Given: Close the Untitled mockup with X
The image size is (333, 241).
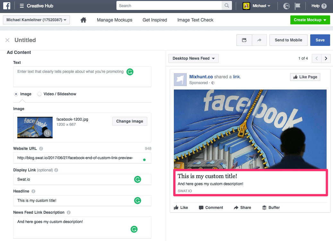Looking at the screenshot, I should click(7, 40).
